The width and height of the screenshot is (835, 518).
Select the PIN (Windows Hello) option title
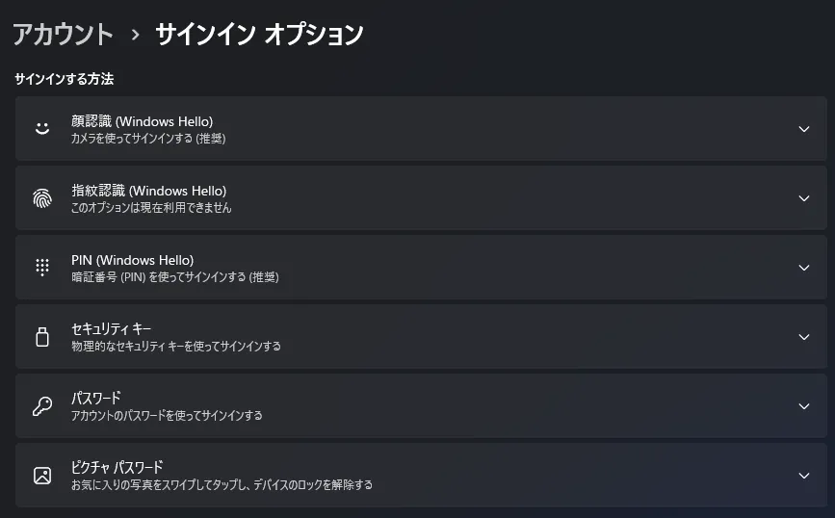coord(132,260)
